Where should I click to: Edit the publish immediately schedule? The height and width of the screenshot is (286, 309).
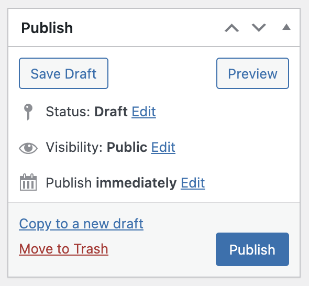pos(193,183)
